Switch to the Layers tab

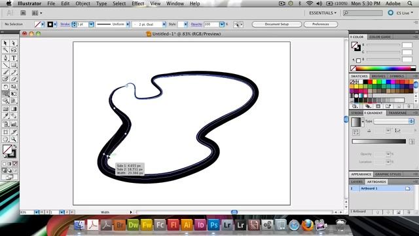357,182
